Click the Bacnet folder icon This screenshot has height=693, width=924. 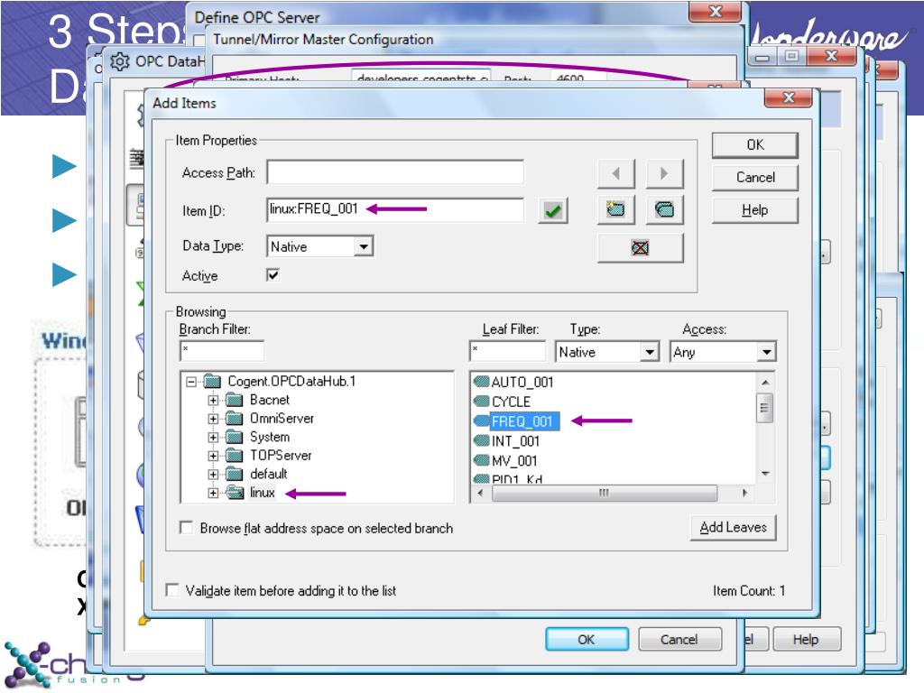235,400
